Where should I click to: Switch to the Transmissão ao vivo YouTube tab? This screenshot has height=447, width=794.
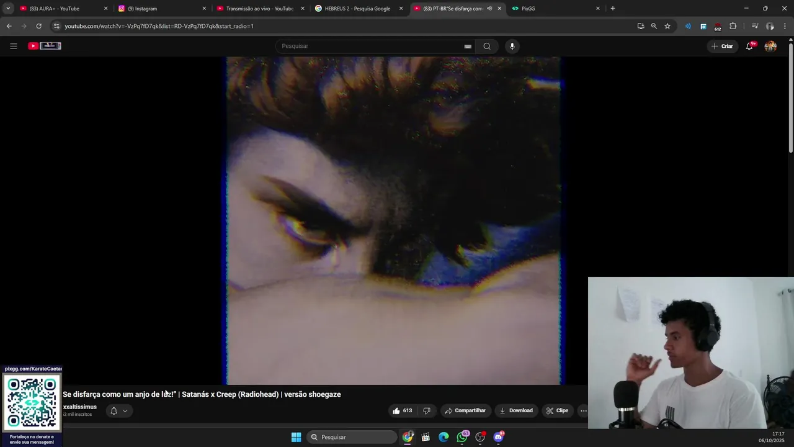point(259,9)
